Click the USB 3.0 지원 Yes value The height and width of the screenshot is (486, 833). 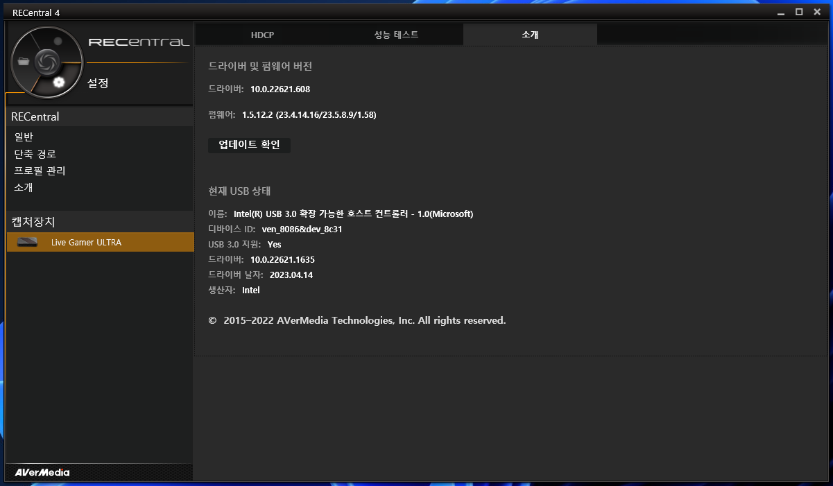click(x=274, y=244)
